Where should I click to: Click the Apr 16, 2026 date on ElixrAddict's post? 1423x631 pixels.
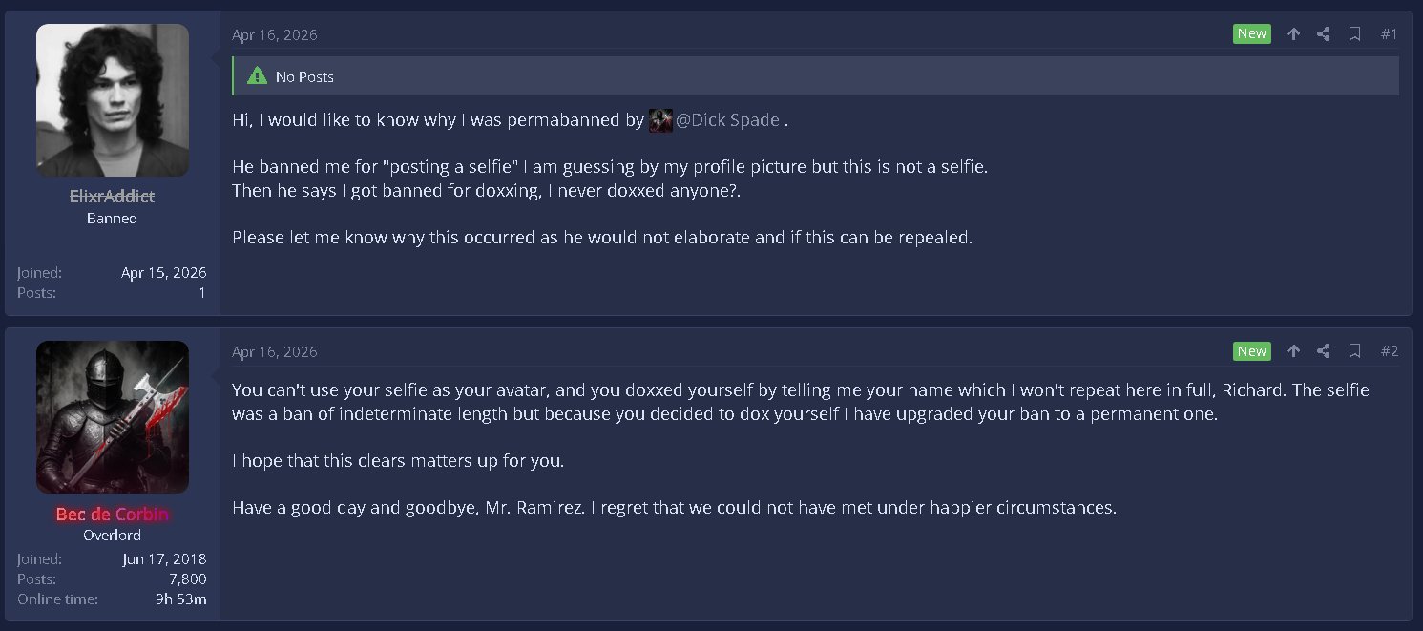[275, 35]
